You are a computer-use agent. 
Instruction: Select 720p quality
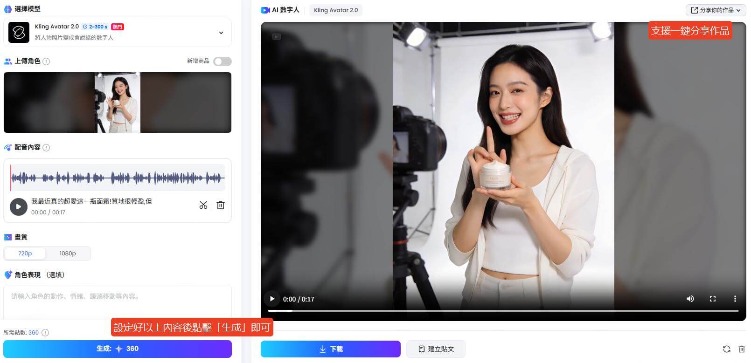25,253
